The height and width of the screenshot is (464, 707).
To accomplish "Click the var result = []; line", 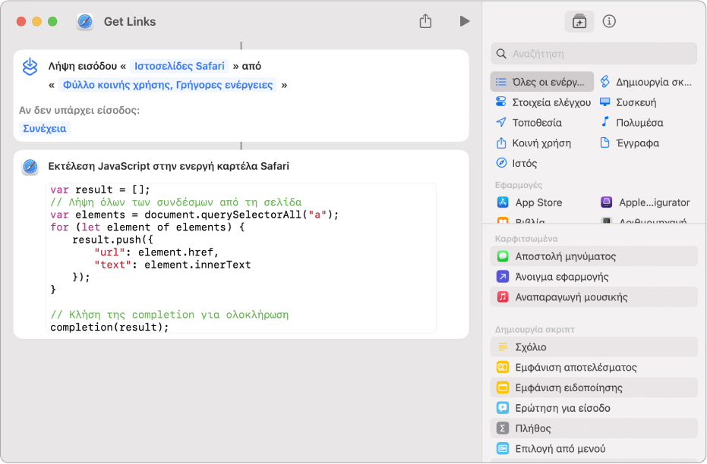I will coord(100,190).
